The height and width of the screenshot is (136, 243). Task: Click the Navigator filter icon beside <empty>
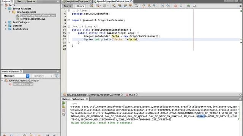(57, 76)
